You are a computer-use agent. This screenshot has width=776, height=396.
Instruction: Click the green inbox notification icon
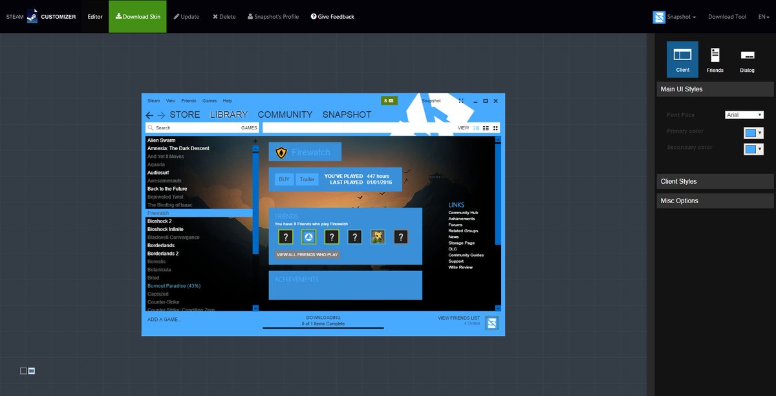(x=389, y=101)
